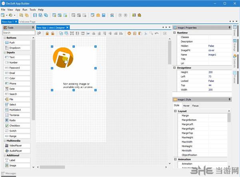Open the File menu
The width and height of the screenshot is (240, 177).
3,10
